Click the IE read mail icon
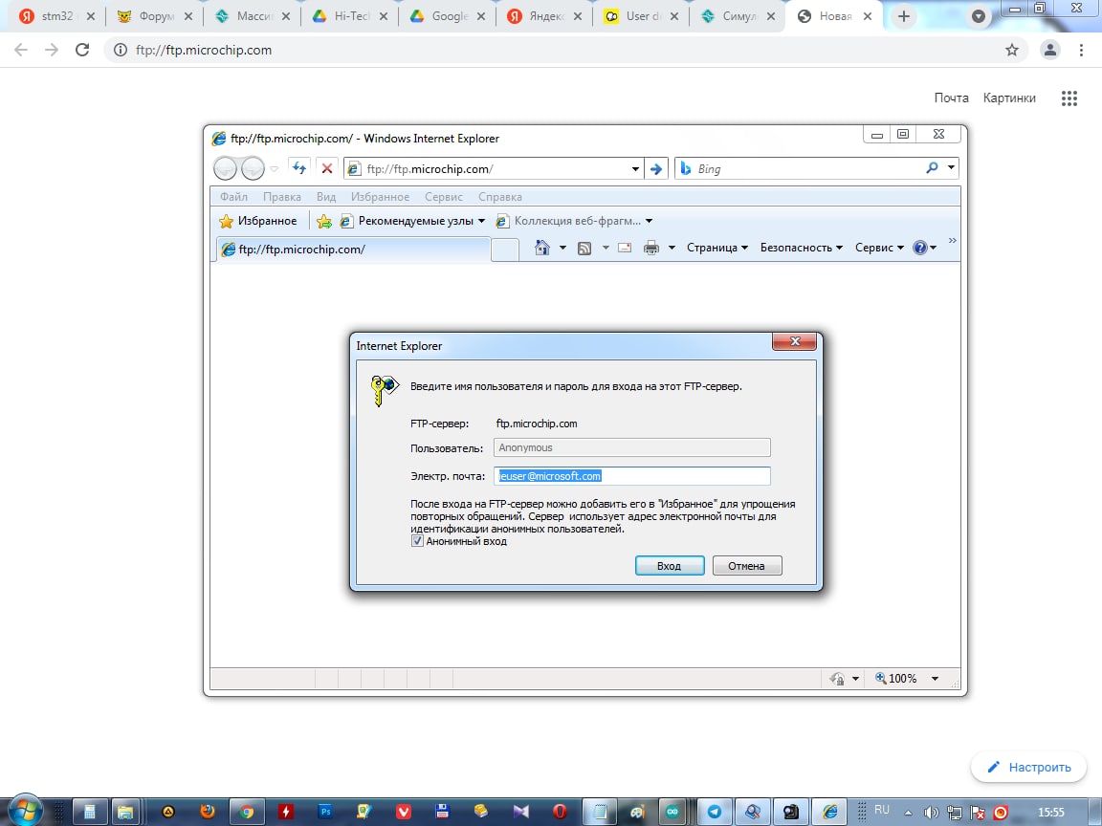The height and width of the screenshot is (826, 1102). click(624, 248)
